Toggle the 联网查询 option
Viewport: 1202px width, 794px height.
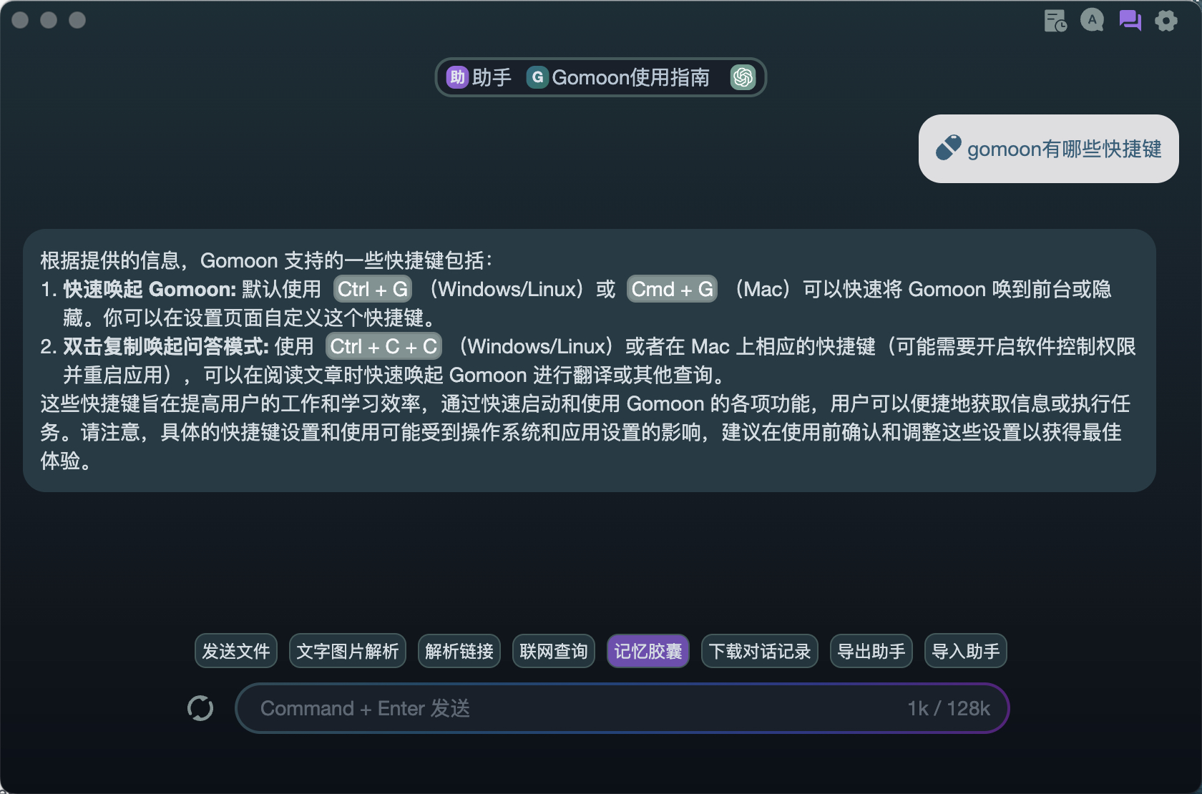tap(554, 651)
